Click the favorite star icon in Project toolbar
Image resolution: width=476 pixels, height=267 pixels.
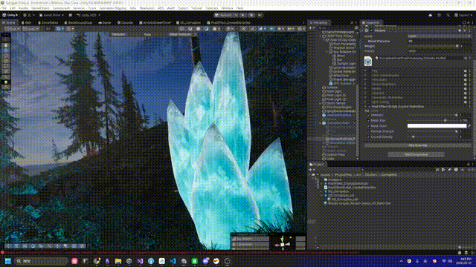click(x=462, y=170)
